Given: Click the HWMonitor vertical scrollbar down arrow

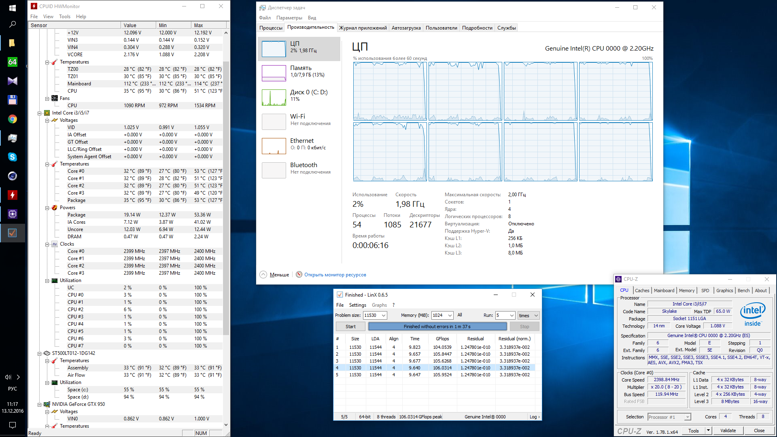Looking at the screenshot, I should 226,425.
